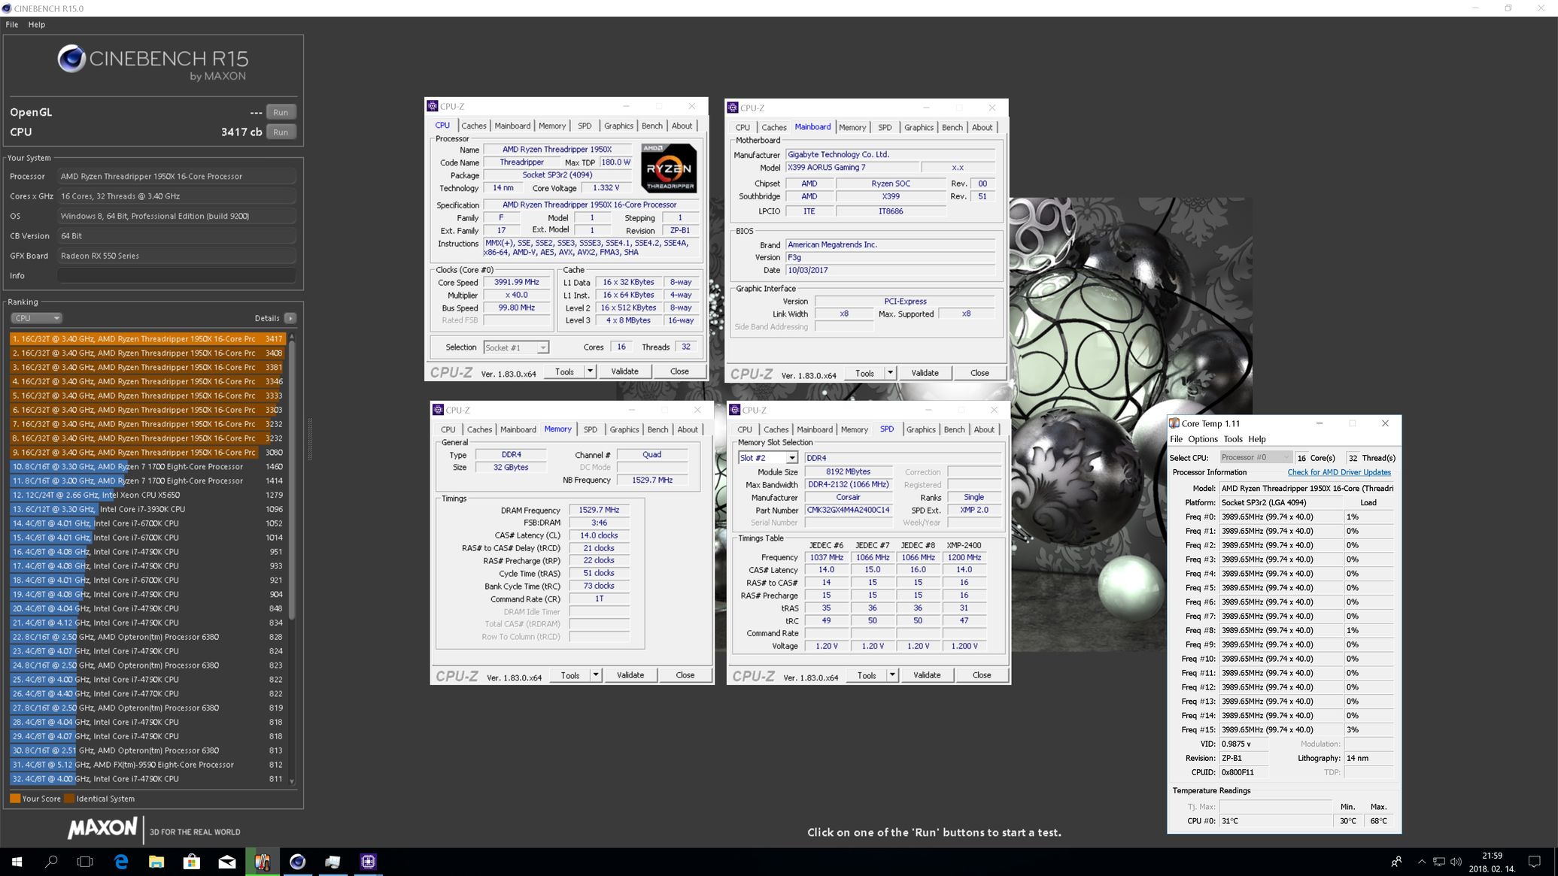Open the Tools dropdown arrow in CPU-Z SPD window
The height and width of the screenshot is (876, 1558).
pyautogui.click(x=892, y=675)
